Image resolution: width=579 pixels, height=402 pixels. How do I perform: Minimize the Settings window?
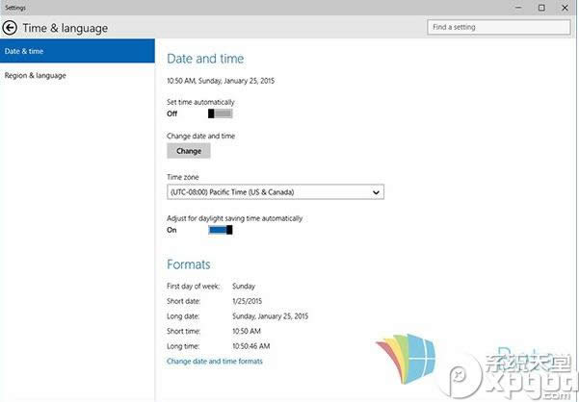(x=517, y=8)
